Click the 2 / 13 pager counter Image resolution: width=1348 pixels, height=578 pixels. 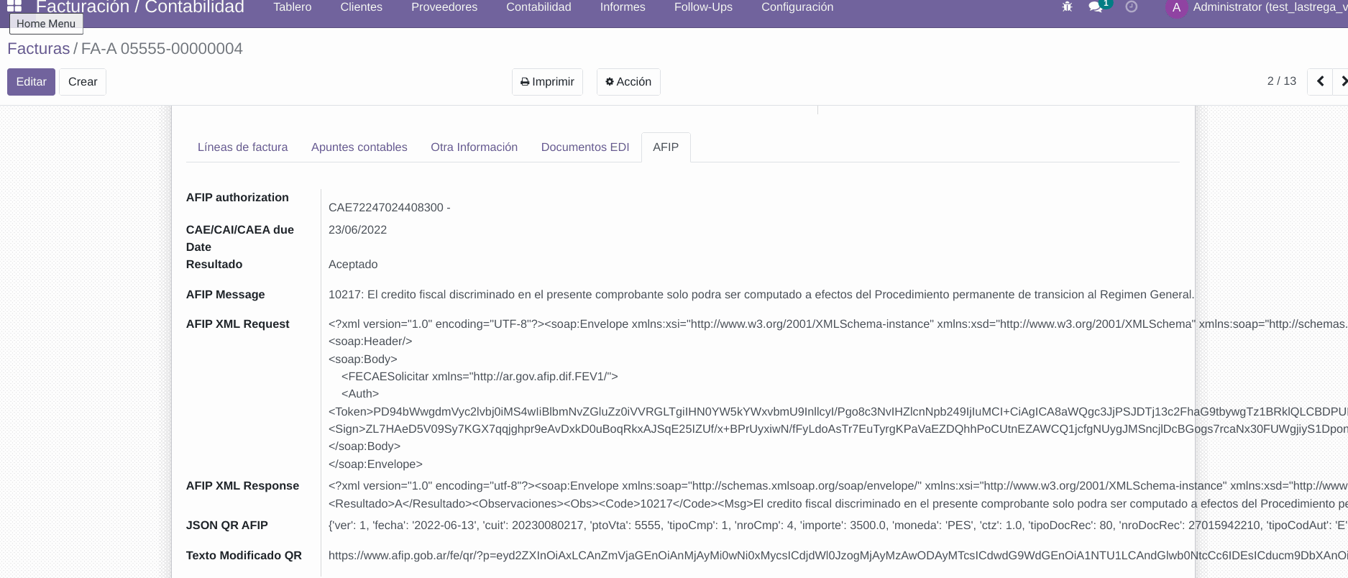pos(1281,81)
